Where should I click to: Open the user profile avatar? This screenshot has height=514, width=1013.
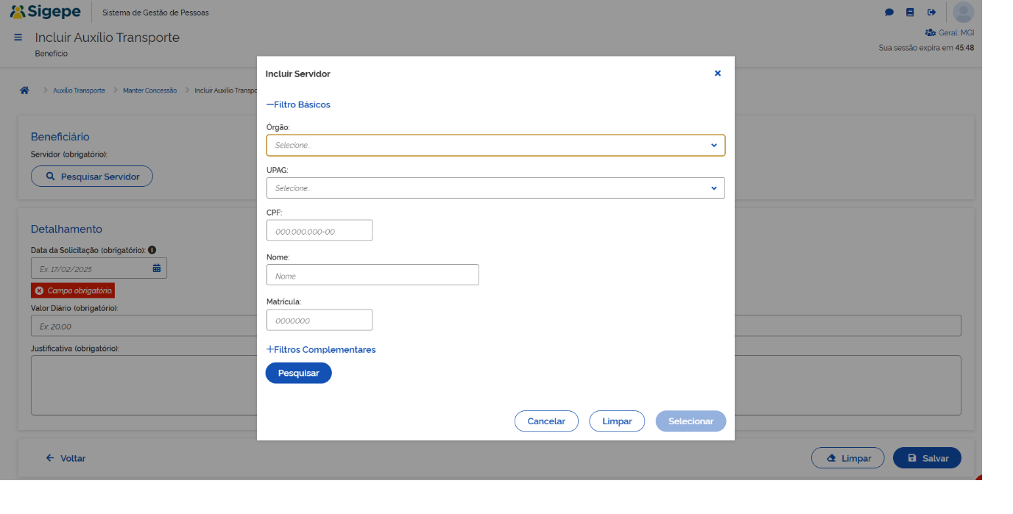(963, 13)
